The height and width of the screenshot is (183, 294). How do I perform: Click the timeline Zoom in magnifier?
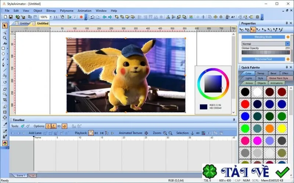[x=165, y=133]
